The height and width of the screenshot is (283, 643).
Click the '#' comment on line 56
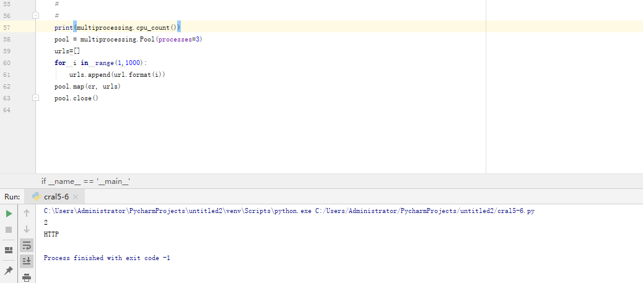(x=56, y=15)
